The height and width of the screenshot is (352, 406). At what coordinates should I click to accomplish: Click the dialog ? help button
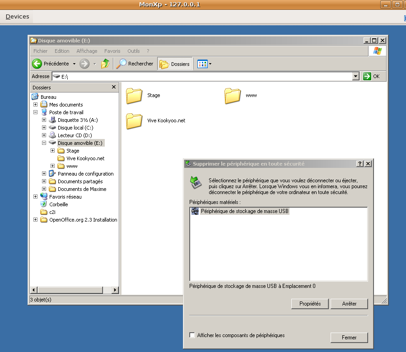359,163
